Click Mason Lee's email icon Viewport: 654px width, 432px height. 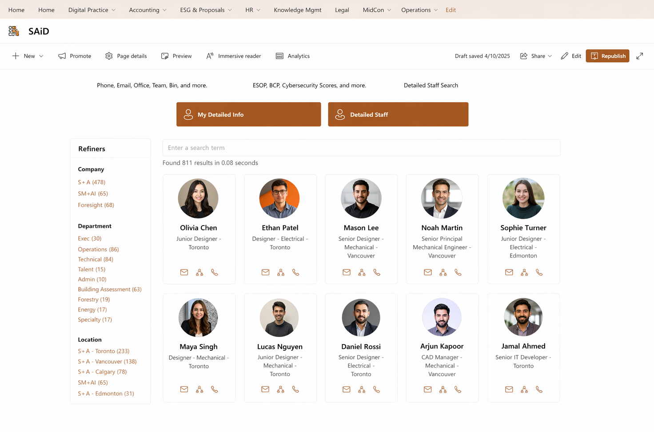(x=347, y=272)
